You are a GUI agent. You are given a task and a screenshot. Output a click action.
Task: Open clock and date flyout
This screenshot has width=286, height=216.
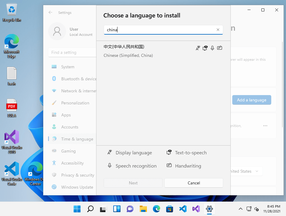[x=272, y=209]
